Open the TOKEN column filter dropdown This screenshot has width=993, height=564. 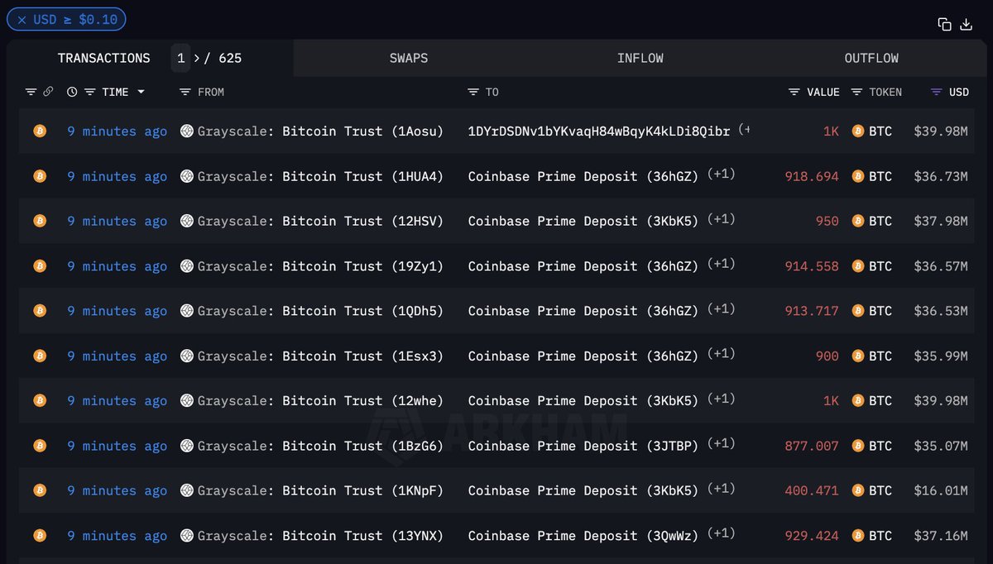point(857,92)
